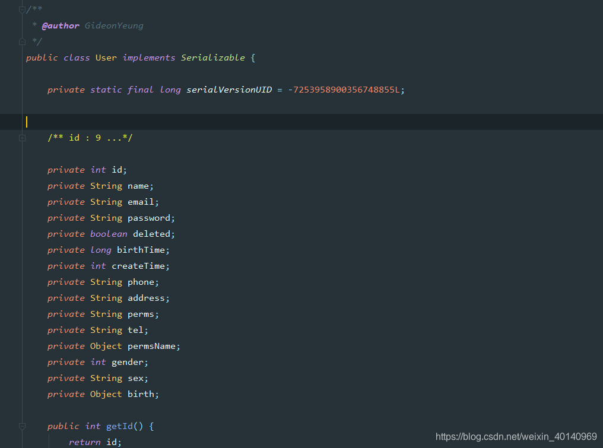
Task: Collapse the Javadoc comment using its gutter fold icon
Action: coord(21,9)
